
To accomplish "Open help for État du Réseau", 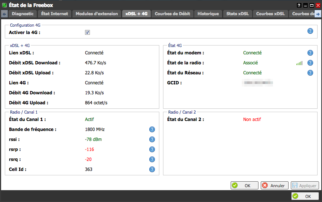I will pos(310,73).
